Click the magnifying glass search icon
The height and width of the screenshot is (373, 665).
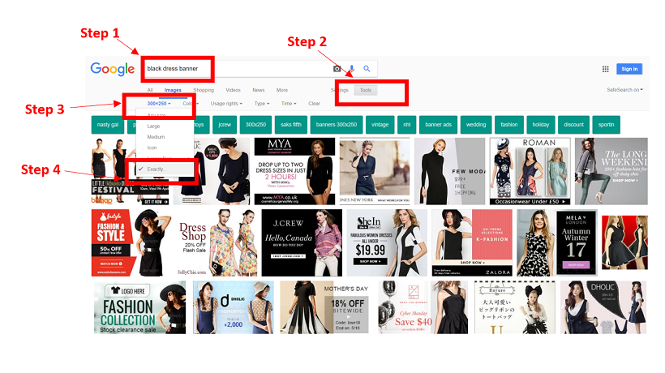[367, 69]
